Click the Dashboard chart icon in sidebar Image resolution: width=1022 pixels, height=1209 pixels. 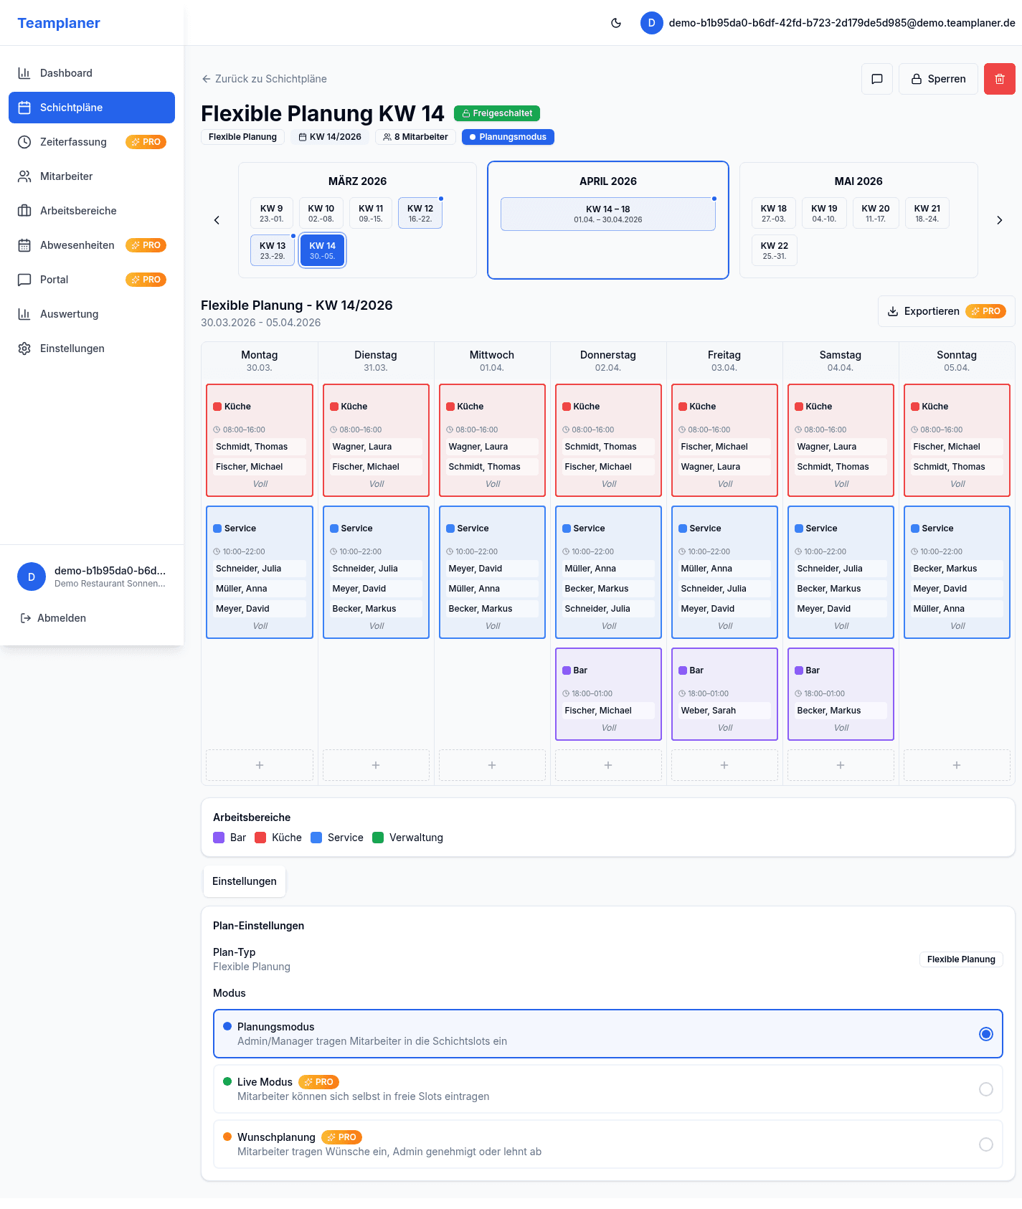click(x=24, y=73)
